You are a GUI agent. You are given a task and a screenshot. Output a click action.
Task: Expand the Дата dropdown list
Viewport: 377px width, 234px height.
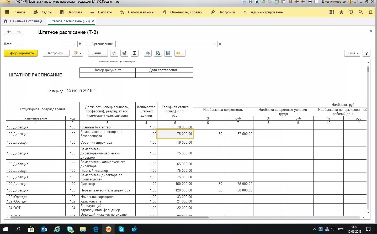pos(75,44)
